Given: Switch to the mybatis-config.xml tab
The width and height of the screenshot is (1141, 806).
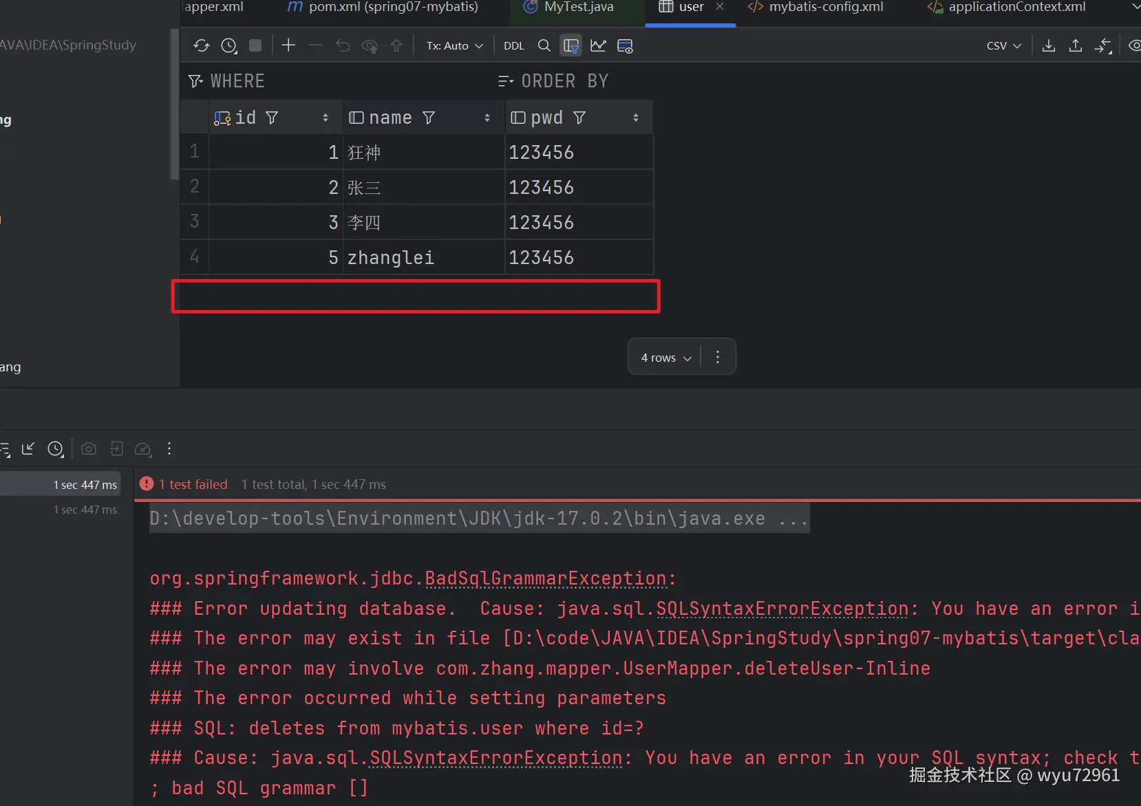Looking at the screenshot, I should 825,7.
